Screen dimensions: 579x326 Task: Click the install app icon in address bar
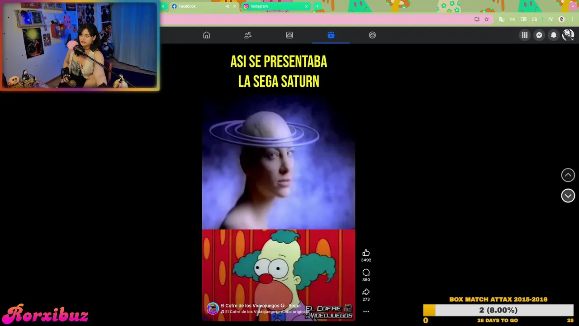(477, 19)
